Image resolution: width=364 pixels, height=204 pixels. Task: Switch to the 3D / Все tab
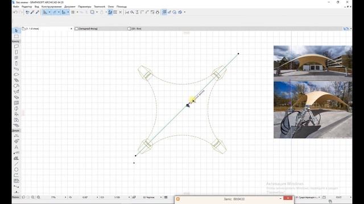(x=134, y=29)
